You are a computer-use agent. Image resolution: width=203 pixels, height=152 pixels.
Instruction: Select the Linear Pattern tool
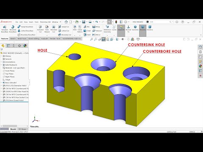80,29
